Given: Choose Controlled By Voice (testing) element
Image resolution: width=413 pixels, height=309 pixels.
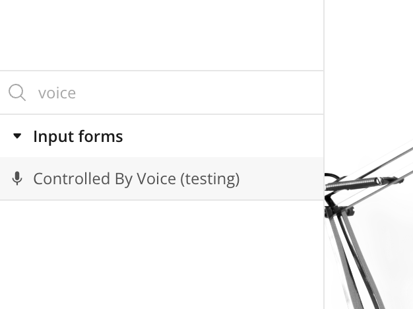Looking at the screenshot, I should pos(136,179).
